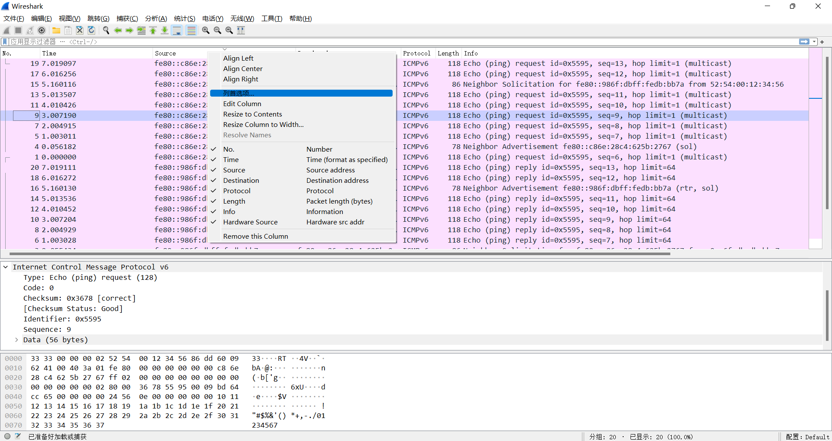
Task: Zoom out main window text
Action: click(x=218, y=30)
